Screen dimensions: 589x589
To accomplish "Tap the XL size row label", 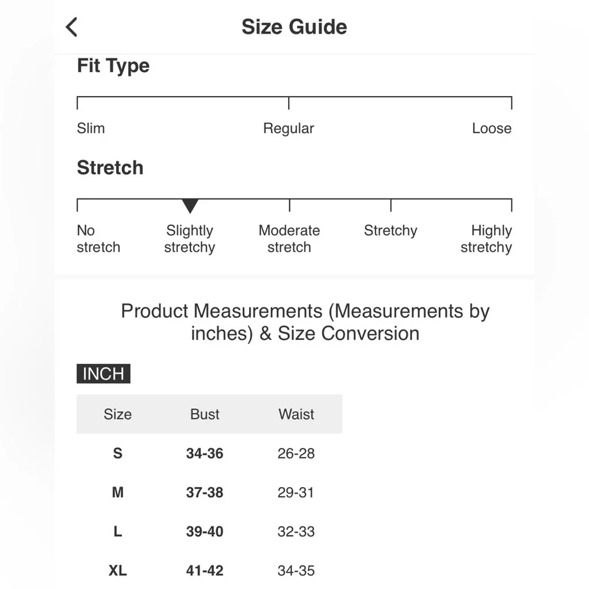I will [118, 570].
